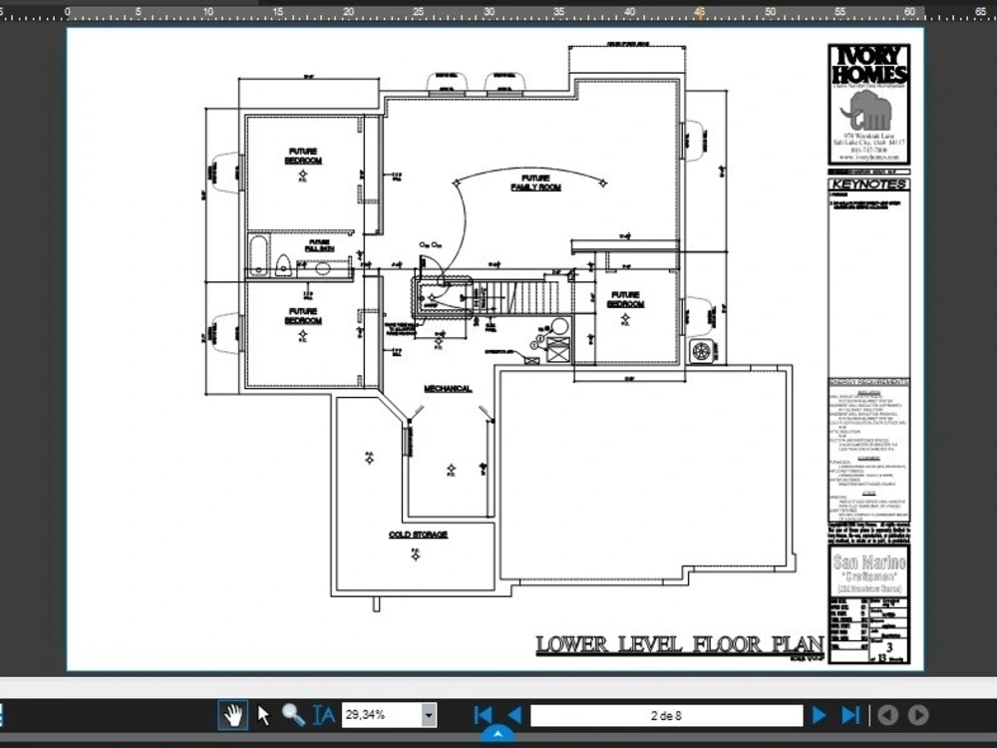Enable the text selection tool
The width and height of the screenshot is (997, 748).
pos(321,714)
